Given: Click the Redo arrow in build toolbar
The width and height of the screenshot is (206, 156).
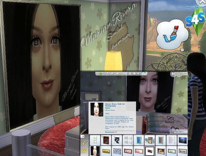Looking at the screenshot, I should click(x=124, y=74).
